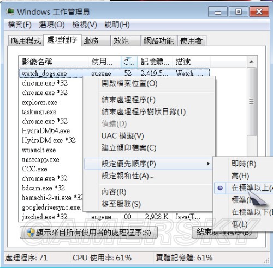Go to the 網路功能 tab
Viewport: 273px width, 268px height.
click(159, 40)
